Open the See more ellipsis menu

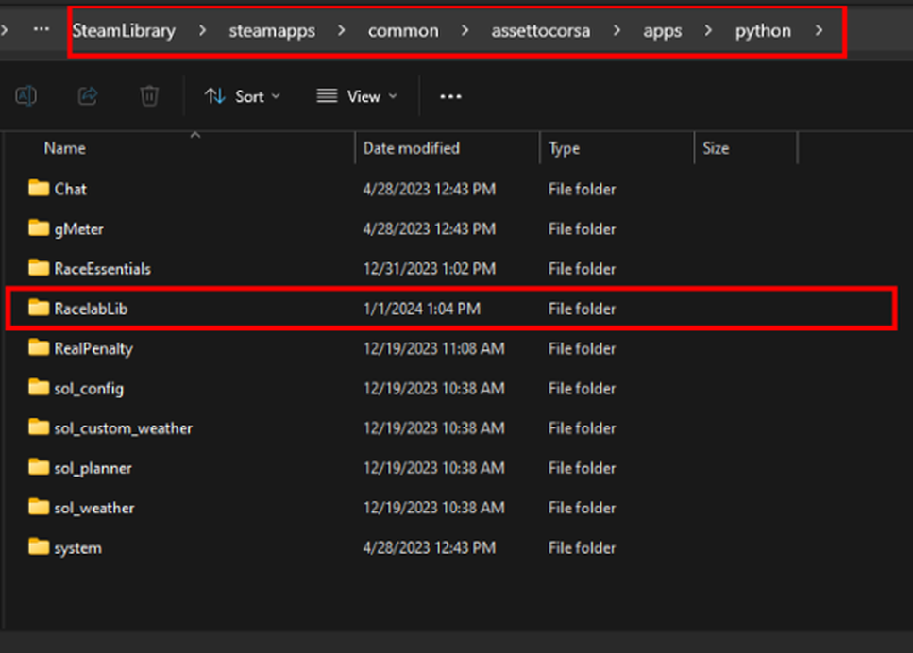point(450,96)
